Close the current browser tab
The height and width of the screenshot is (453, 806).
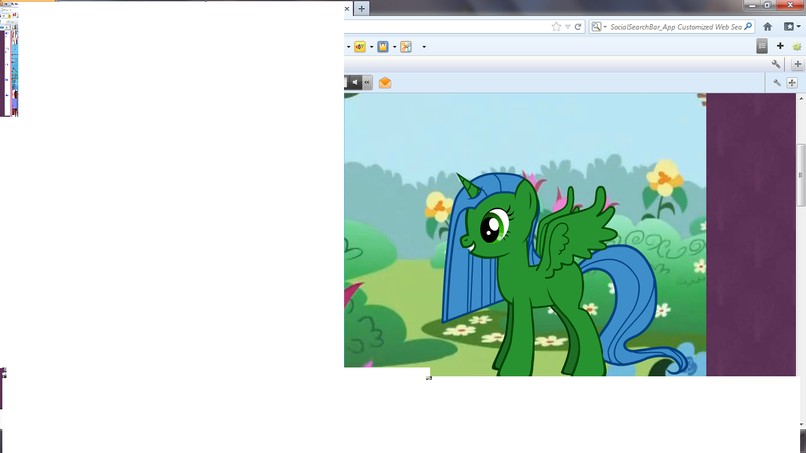click(347, 9)
